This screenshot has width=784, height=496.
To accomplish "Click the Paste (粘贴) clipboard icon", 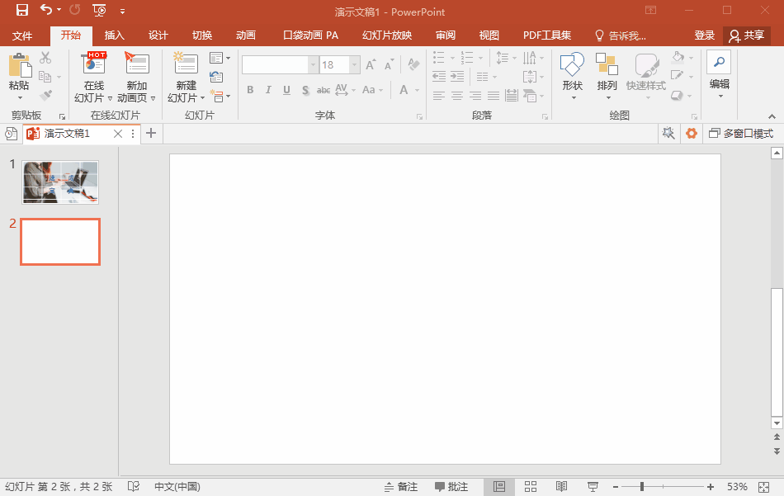I will [x=19, y=65].
